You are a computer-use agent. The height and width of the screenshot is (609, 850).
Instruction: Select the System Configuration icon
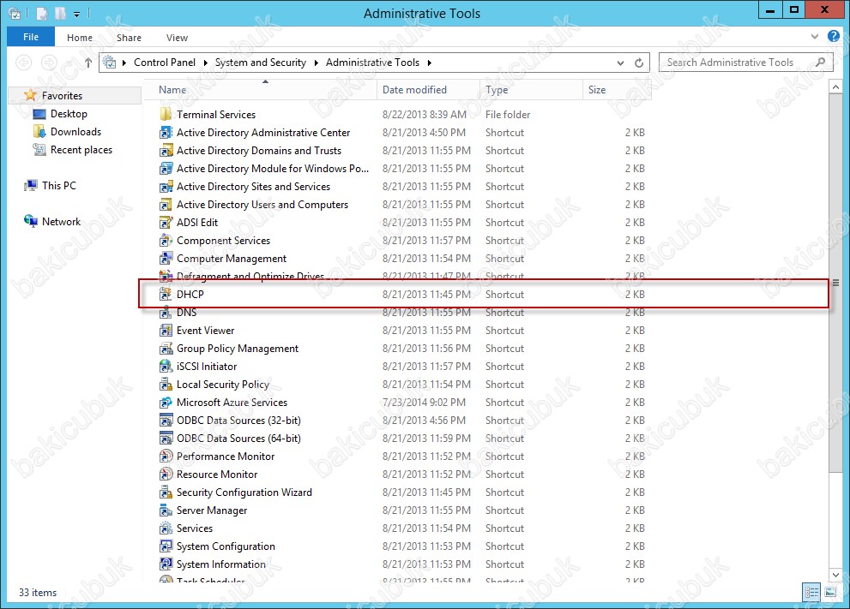click(166, 546)
